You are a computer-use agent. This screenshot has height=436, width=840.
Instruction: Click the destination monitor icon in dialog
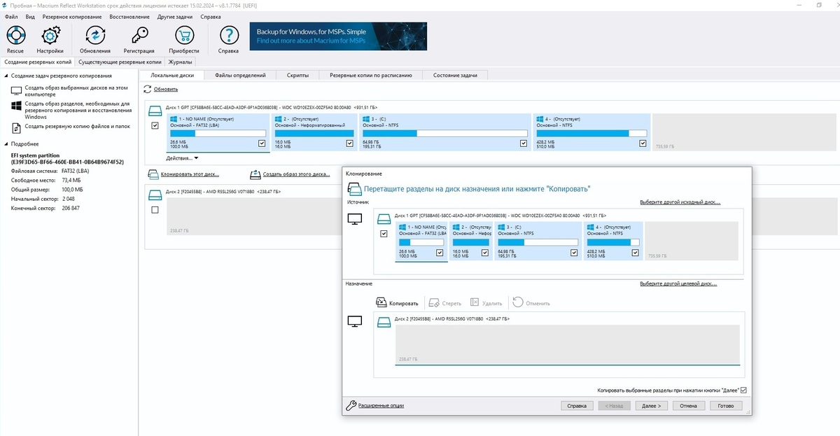355,321
